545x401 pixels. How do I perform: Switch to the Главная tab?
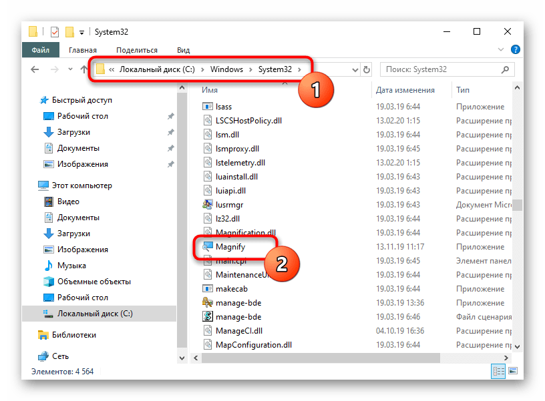tap(83, 50)
